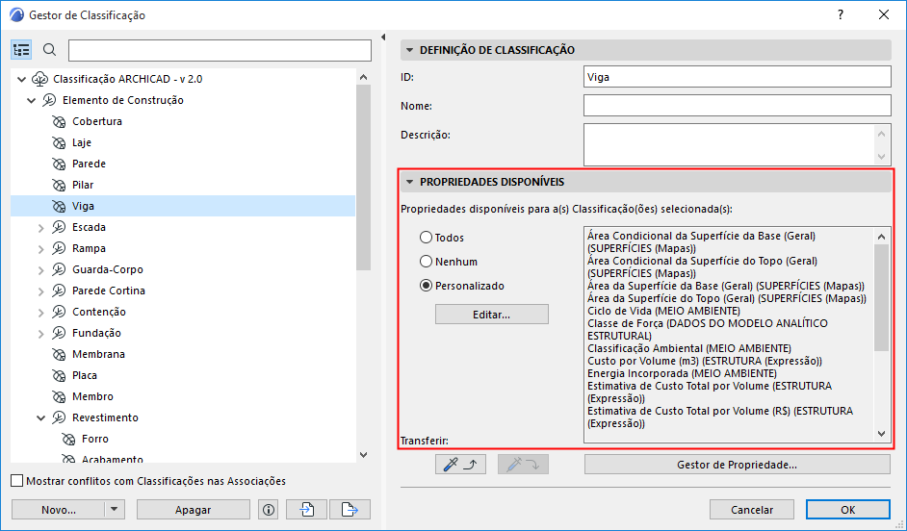
Task: Expand the Parede Cortina tree node
Action: point(41,291)
